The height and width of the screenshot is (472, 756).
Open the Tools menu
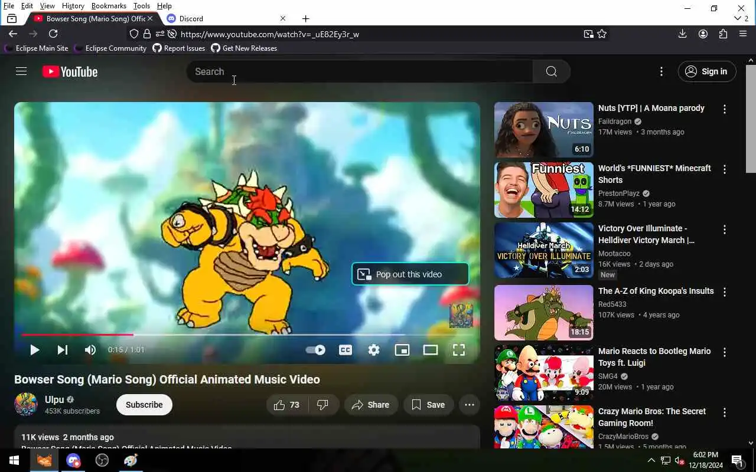pos(142,6)
